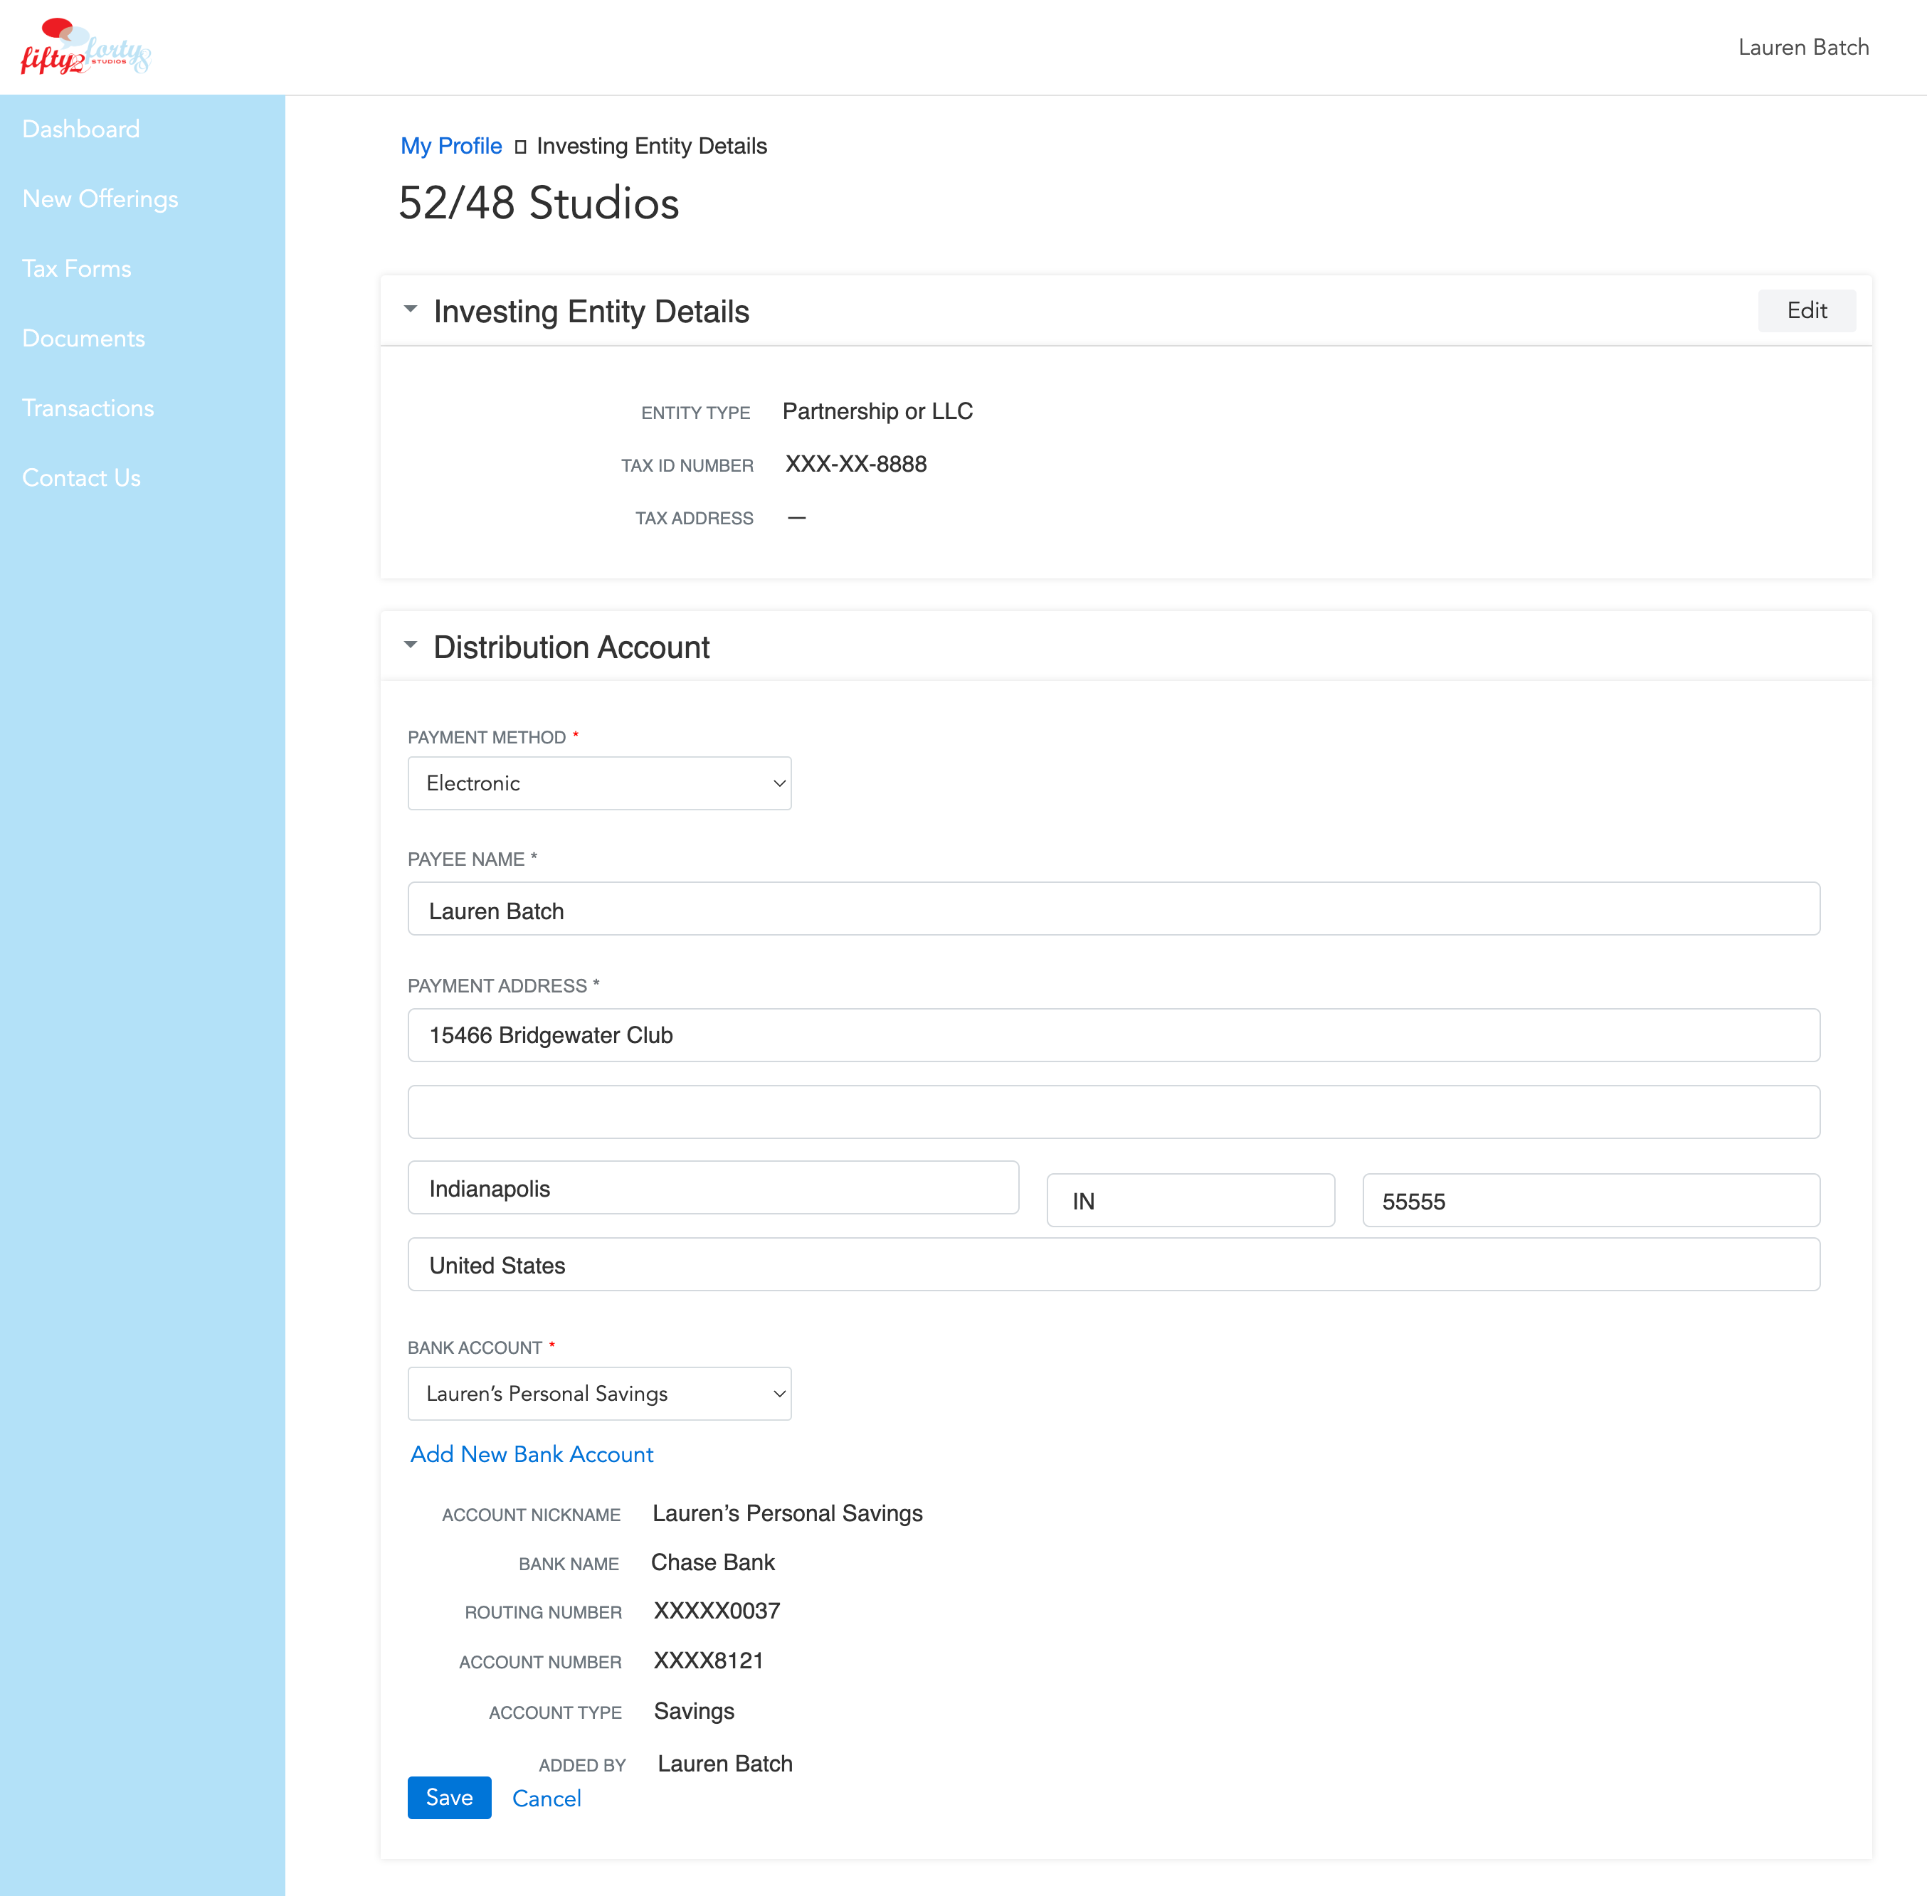Open the Bank Account dropdown
Viewport: 1927px width, 1896px height.
[x=598, y=1394]
